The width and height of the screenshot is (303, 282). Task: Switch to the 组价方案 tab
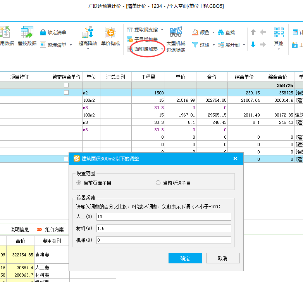pos(51,229)
